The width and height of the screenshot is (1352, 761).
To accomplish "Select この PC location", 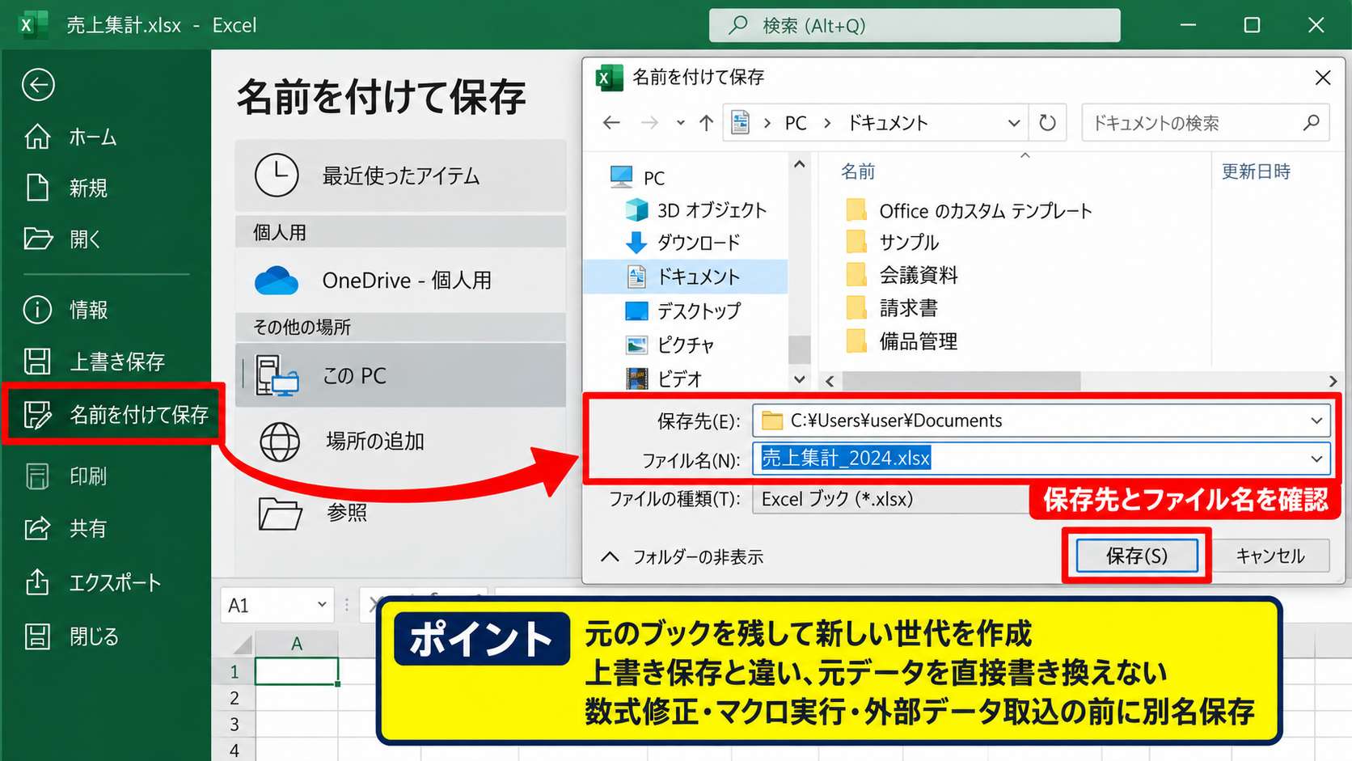I will pos(401,375).
